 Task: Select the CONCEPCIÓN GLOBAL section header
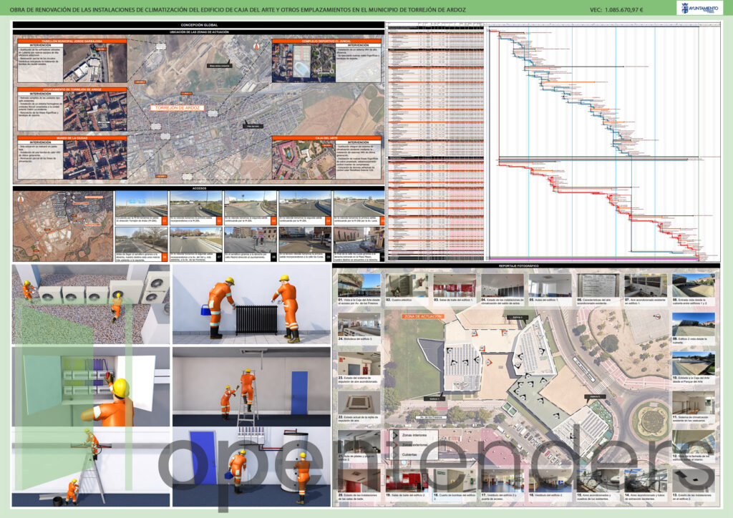coord(198,25)
